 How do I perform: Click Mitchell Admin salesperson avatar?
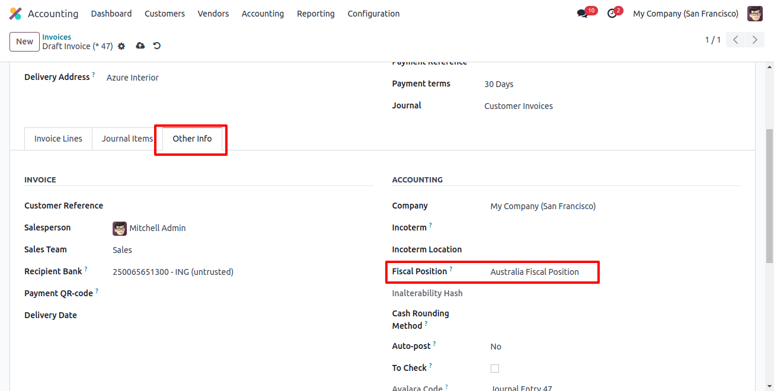point(120,228)
